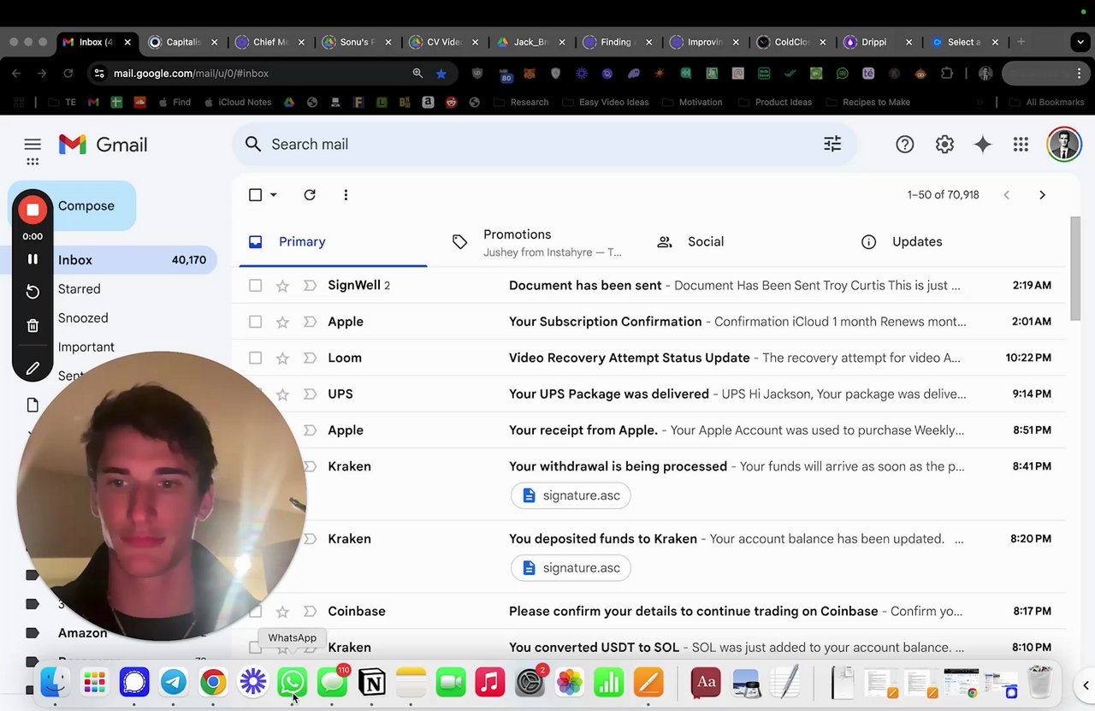Image resolution: width=1095 pixels, height=711 pixels.
Task: Refresh the inbox message list
Action: point(310,195)
